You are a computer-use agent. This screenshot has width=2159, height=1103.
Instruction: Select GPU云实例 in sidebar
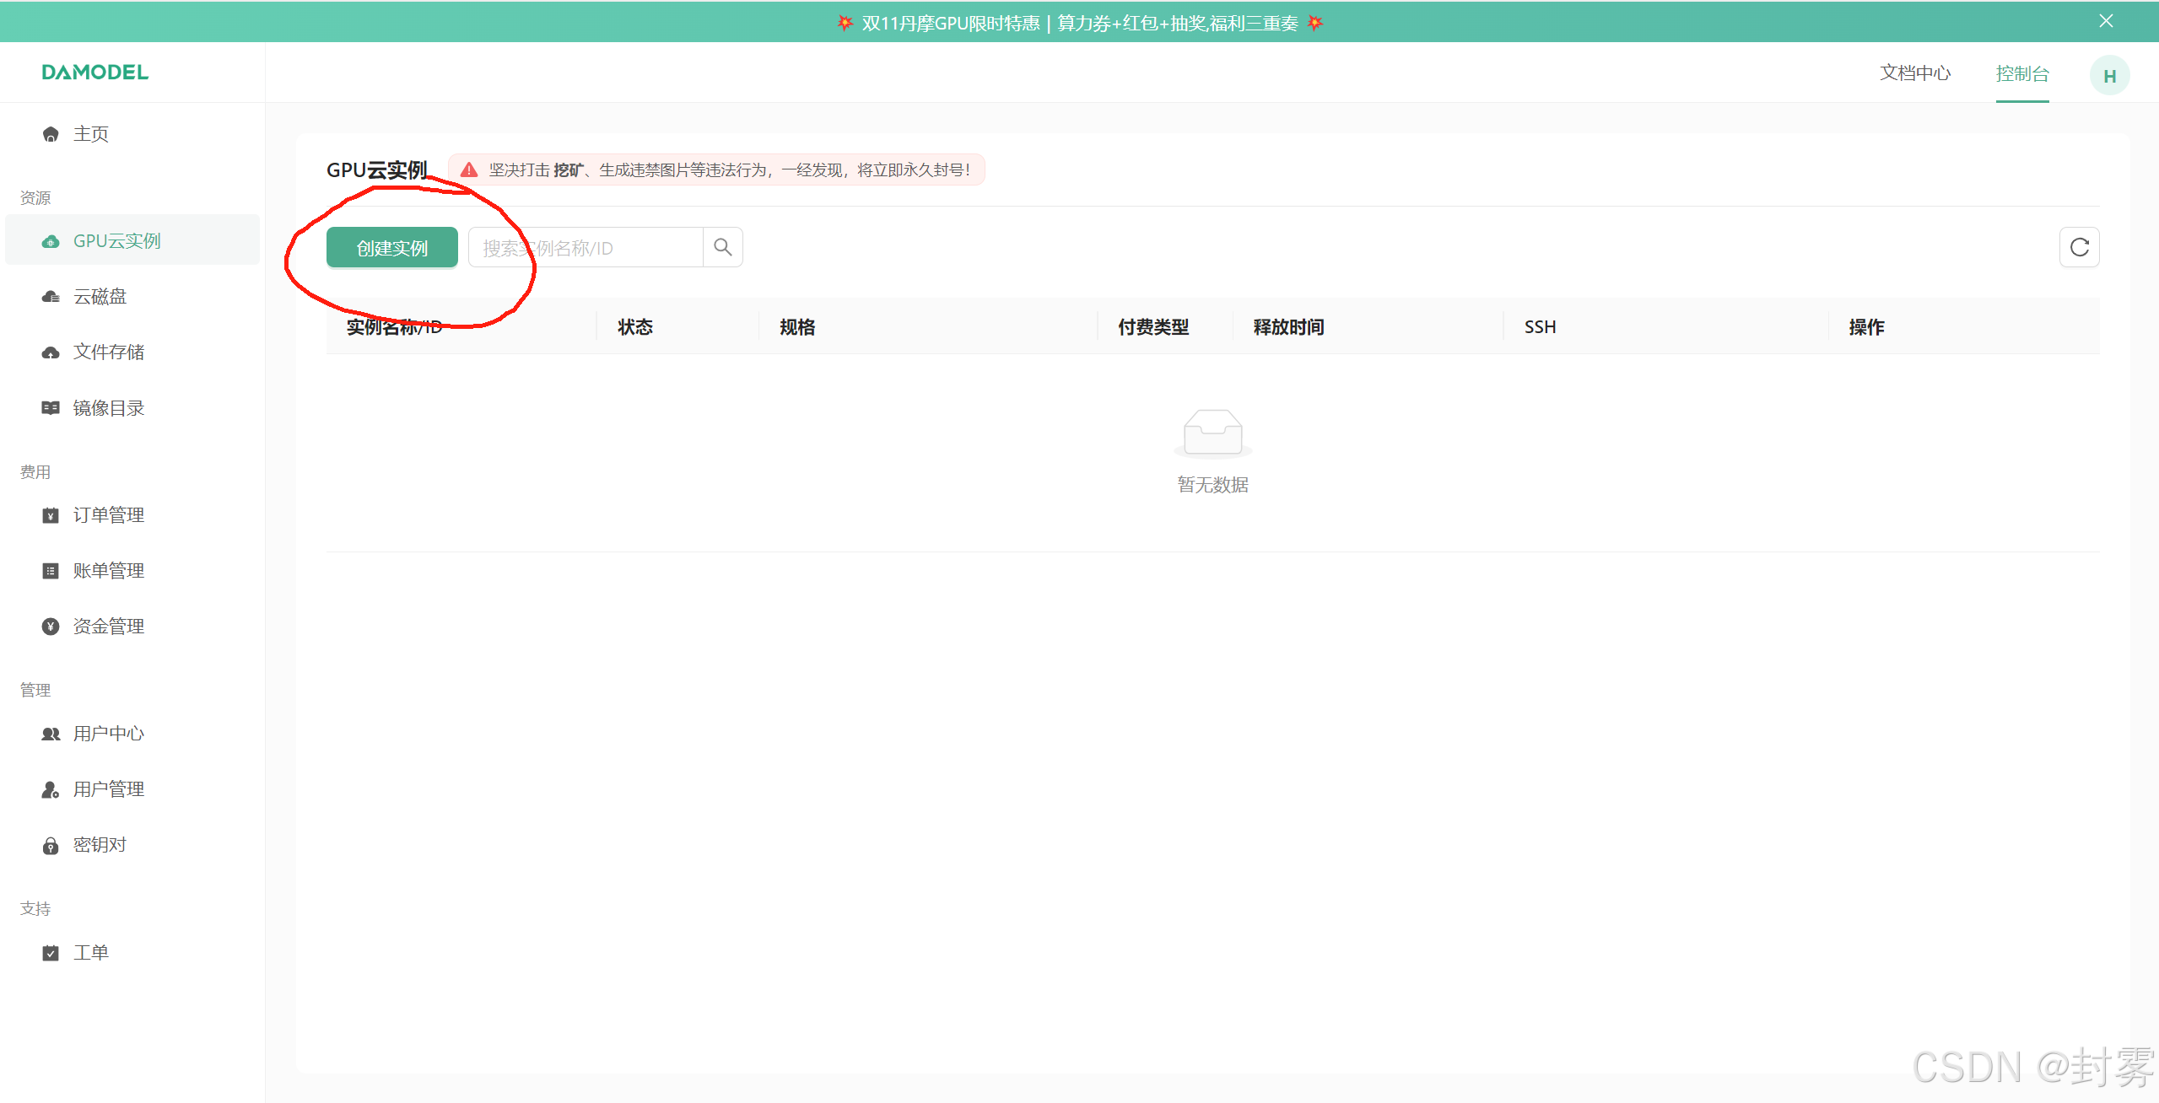pos(116,241)
